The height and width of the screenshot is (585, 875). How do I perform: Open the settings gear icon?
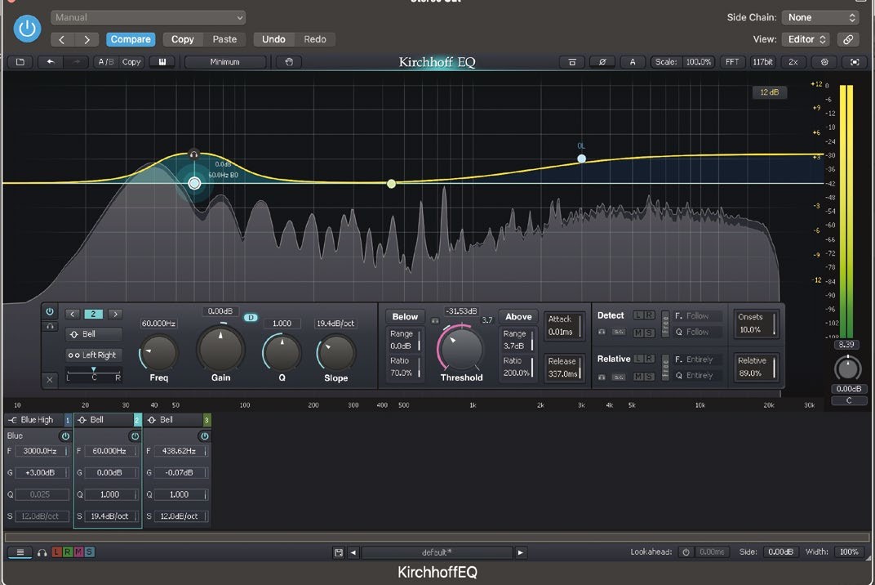(824, 62)
